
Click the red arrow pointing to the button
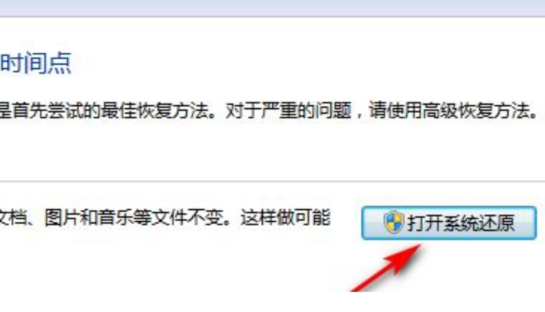point(386,269)
